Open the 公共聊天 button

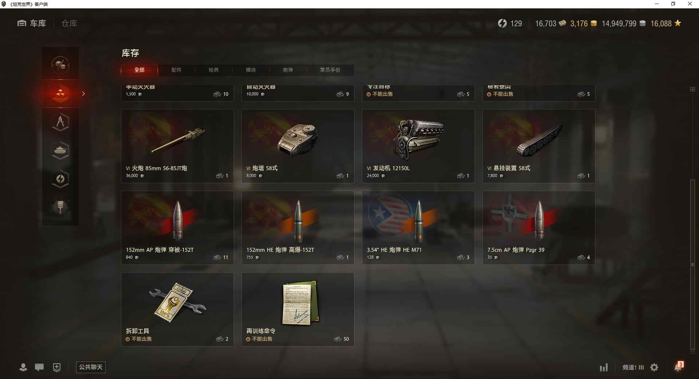(91, 367)
